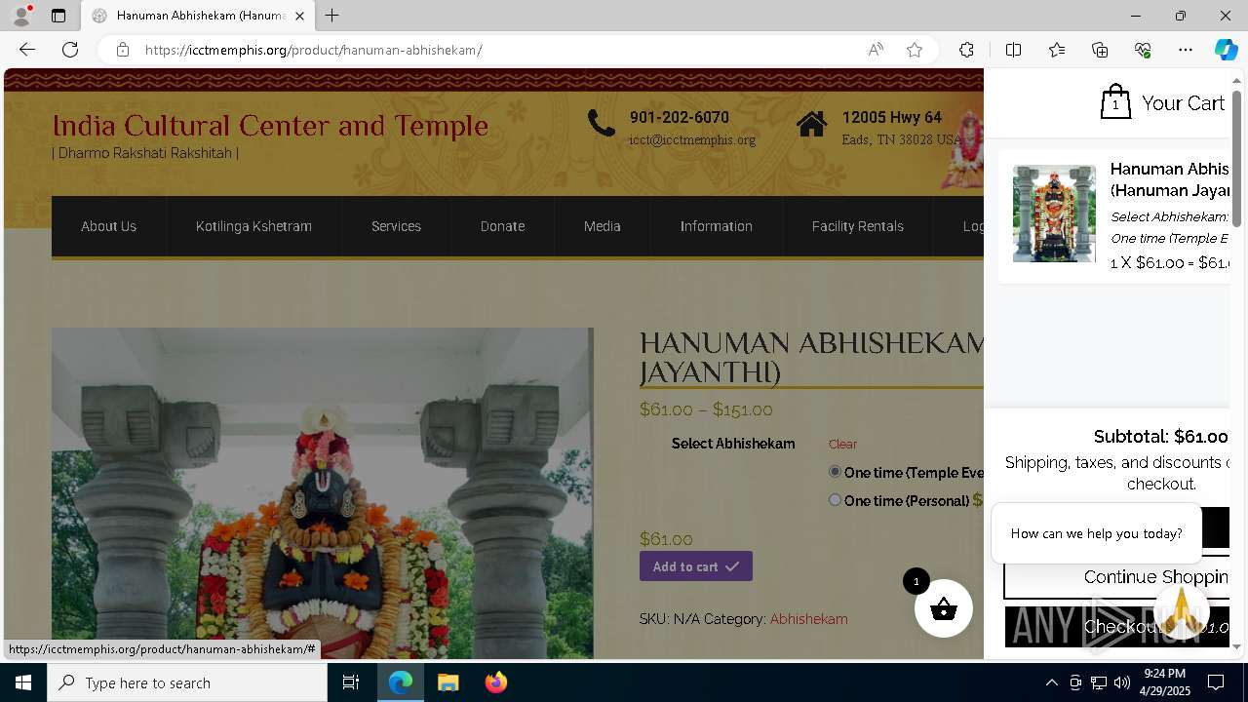The image size is (1248, 702).
Task: Click the home address icon
Action: [811, 124]
